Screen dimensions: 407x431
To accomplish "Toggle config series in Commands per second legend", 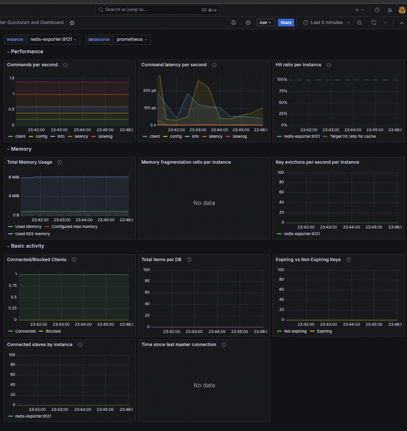I will pos(41,137).
